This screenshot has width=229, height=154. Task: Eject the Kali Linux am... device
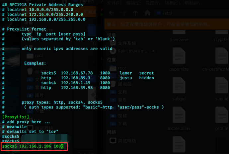[153, 51]
